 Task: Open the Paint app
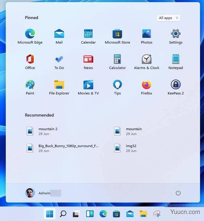(x=30, y=87)
